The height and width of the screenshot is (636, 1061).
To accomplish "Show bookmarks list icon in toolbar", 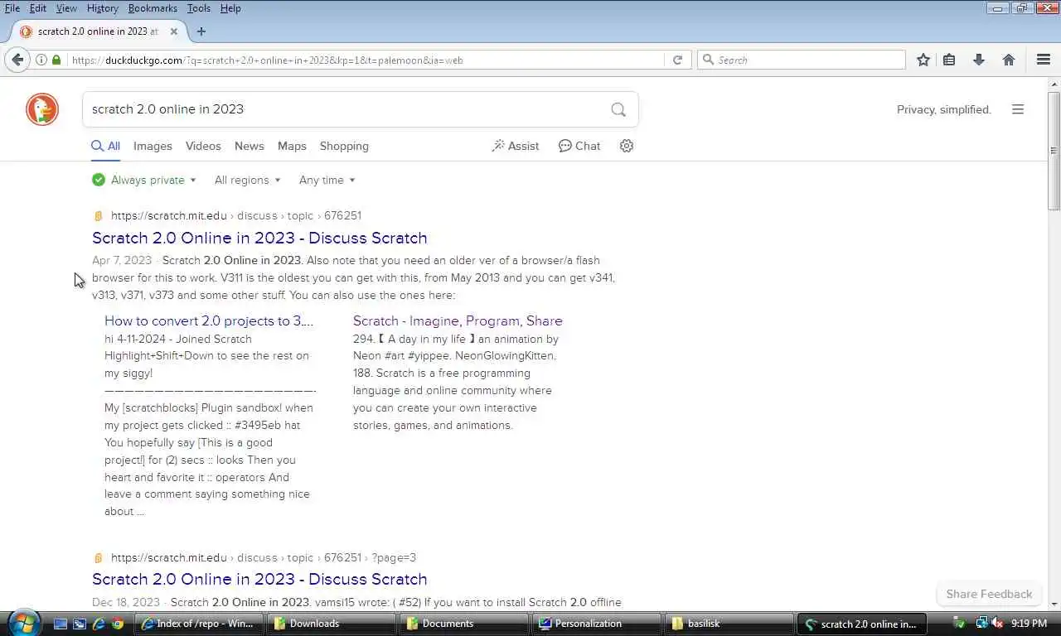I will [949, 60].
